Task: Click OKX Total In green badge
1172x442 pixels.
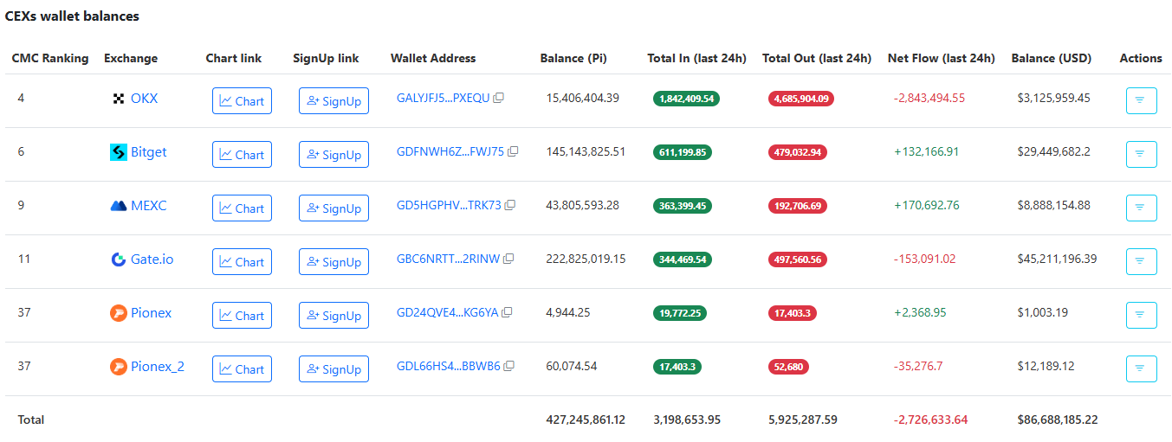Action: click(x=686, y=99)
